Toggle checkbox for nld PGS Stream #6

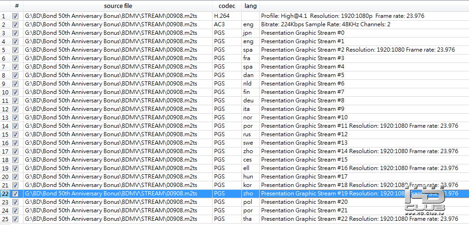pos(16,83)
